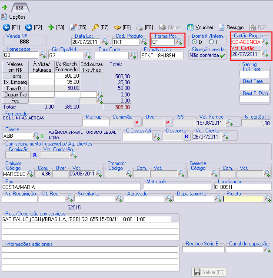Open the Voucher button

coord(200,27)
